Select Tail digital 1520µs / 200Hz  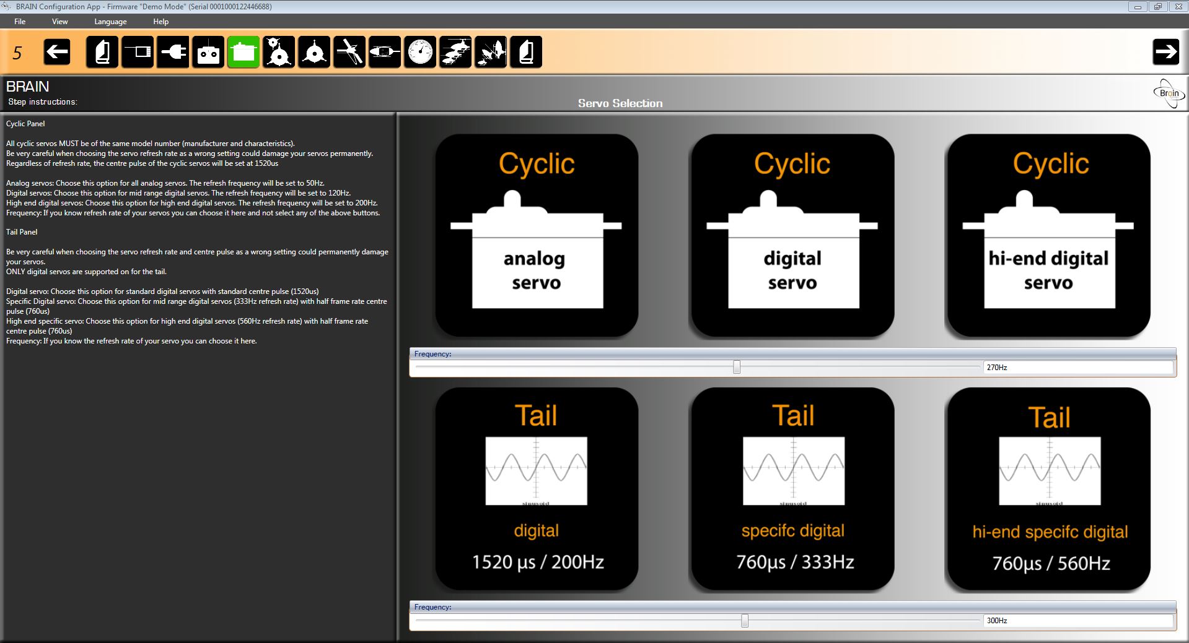(x=537, y=489)
